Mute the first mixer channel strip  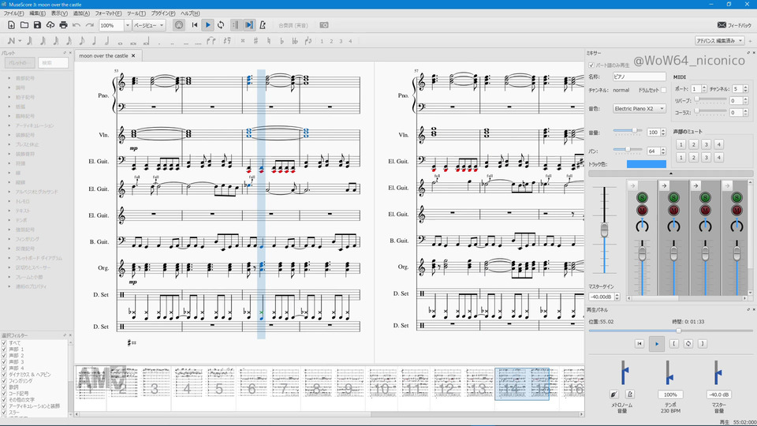tap(642, 210)
